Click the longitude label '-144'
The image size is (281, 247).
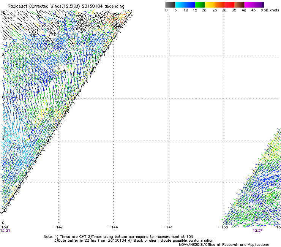click(113, 227)
